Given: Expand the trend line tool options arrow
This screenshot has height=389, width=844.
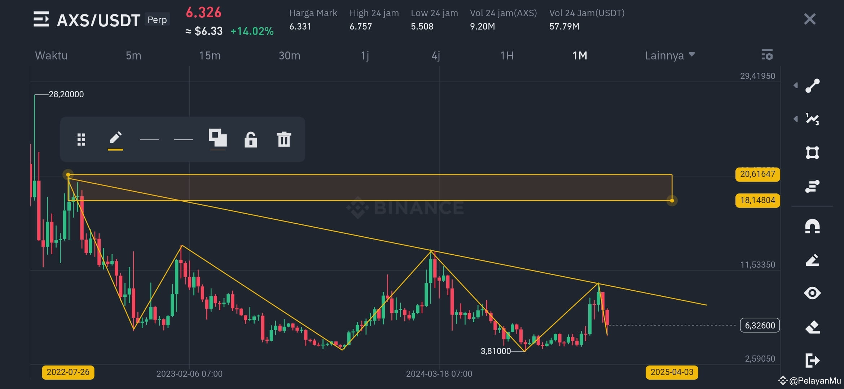Looking at the screenshot, I should (x=796, y=86).
